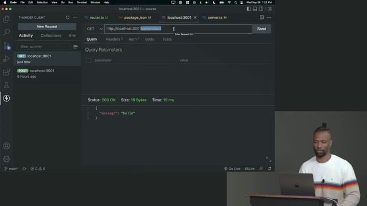Open the Search view in activity bar
The image size is (367, 206).
[x=6, y=32]
